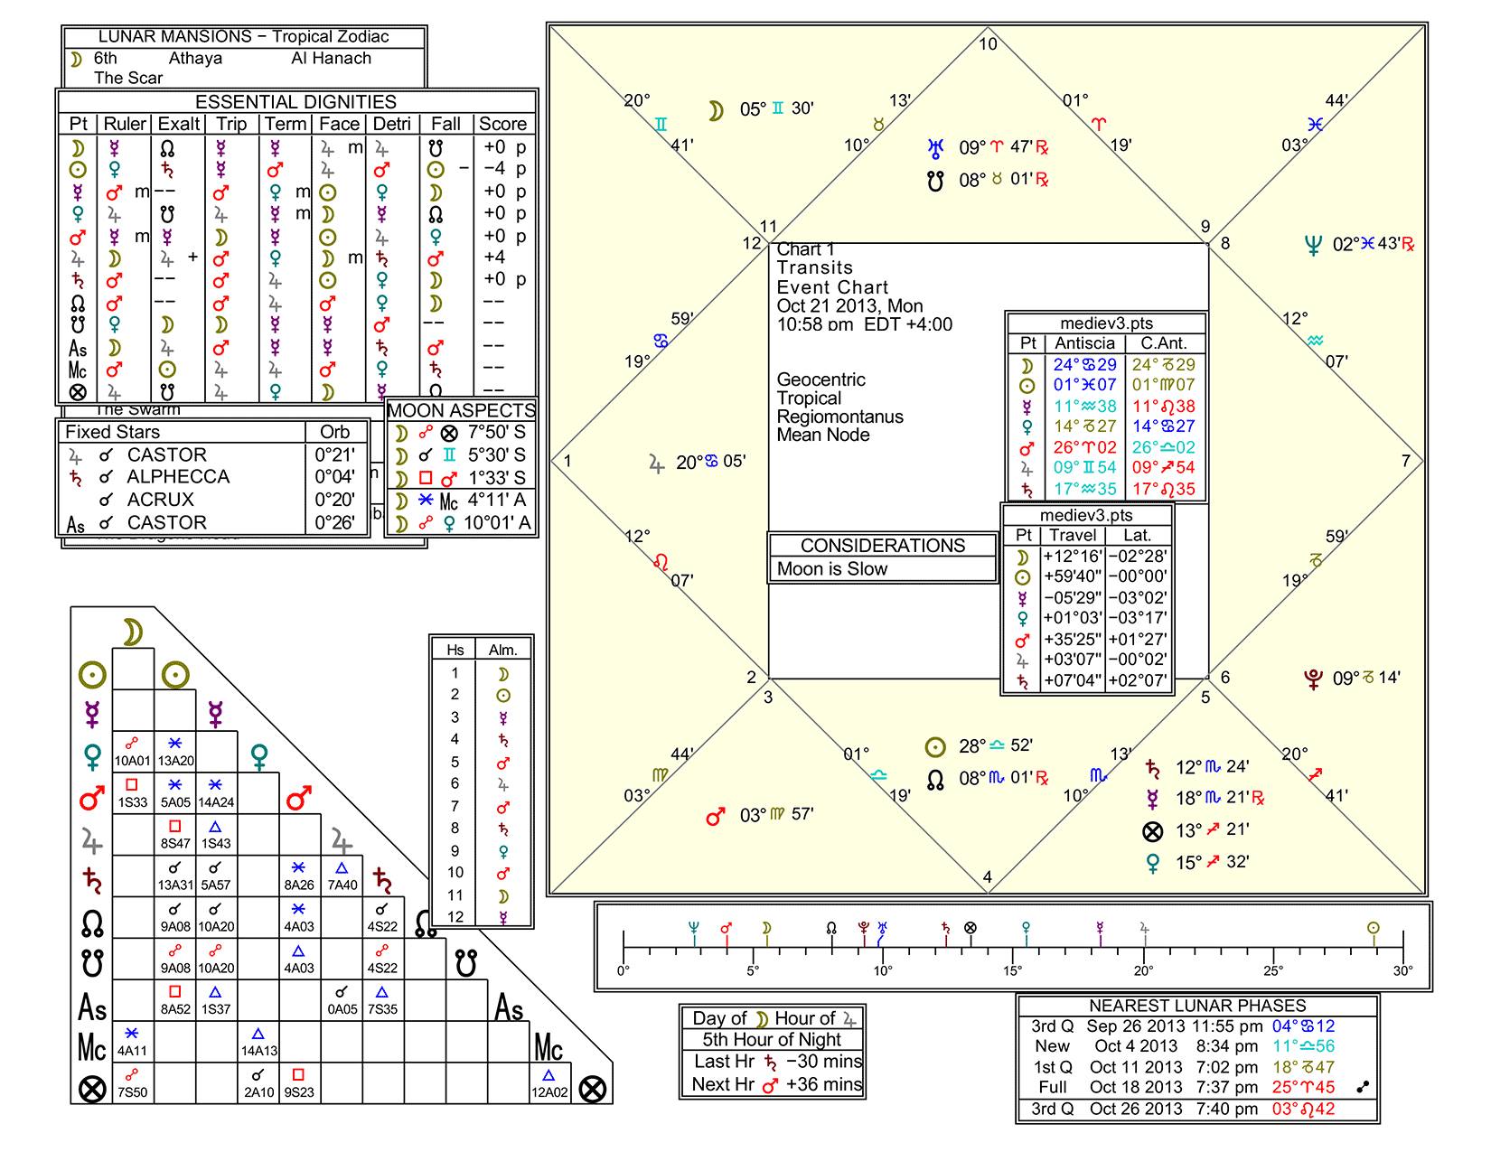Select the Neptune marker on the degree strip

(x=694, y=928)
